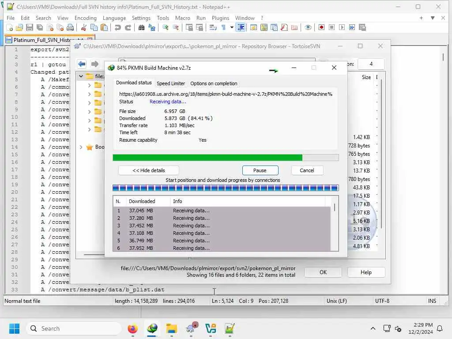This screenshot has width=452, height=339.
Task: Open the dropdown arrow beside pilcrow icon
Action: point(232,28)
